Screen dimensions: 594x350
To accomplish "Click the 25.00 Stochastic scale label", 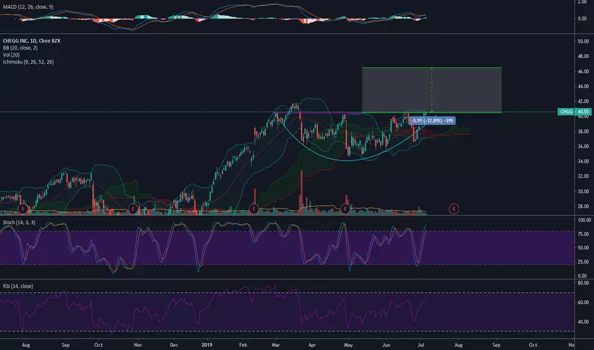I will (x=583, y=262).
